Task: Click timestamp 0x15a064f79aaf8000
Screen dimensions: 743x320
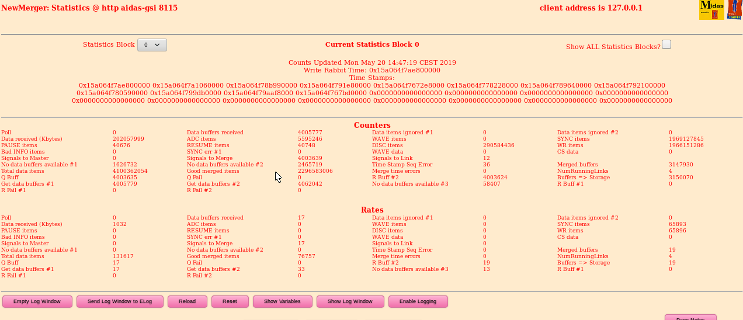Action: click(258, 93)
